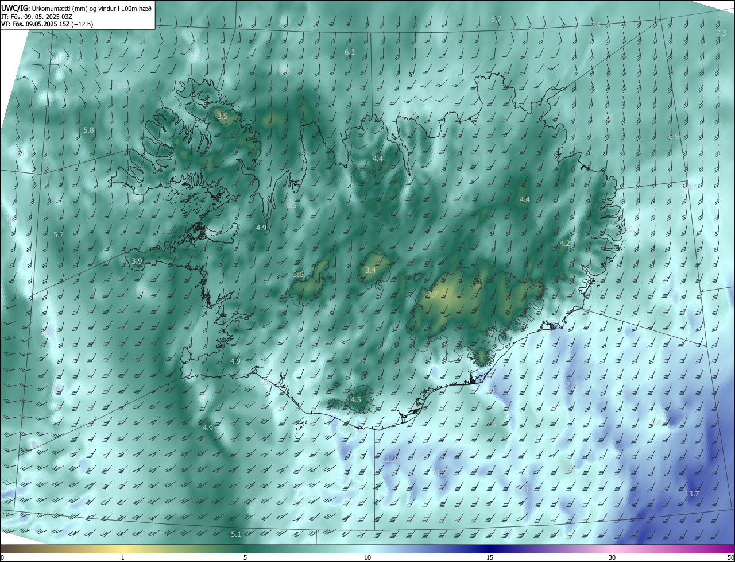Click the 5.1 value label
The width and height of the screenshot is (735, 562).
(236, 534)
